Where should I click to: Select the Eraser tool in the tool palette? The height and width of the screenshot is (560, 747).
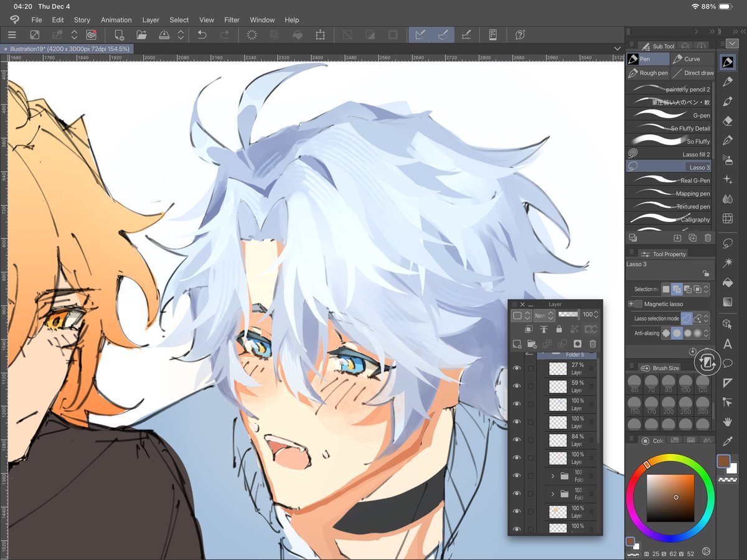click(x=727, y=121)
